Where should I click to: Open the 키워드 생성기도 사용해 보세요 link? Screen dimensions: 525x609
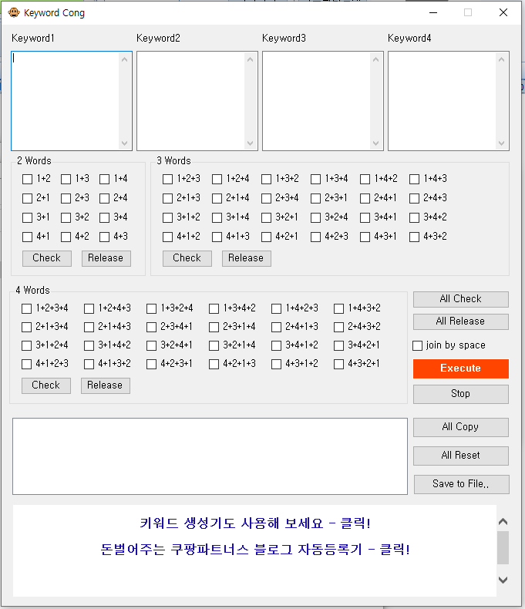point(255,523)
